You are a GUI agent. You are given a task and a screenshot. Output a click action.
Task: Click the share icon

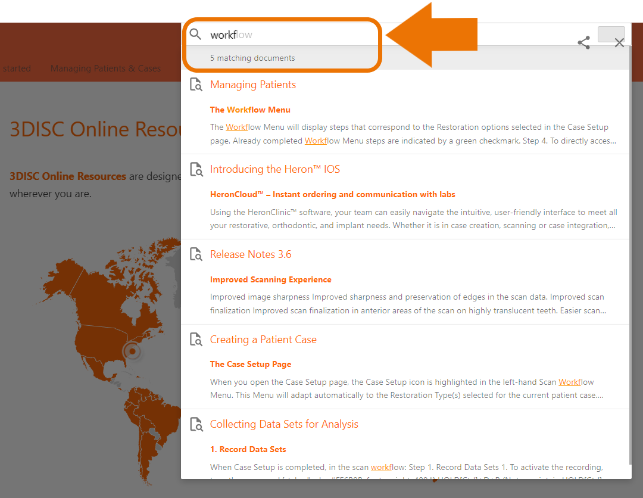[583, 42]
